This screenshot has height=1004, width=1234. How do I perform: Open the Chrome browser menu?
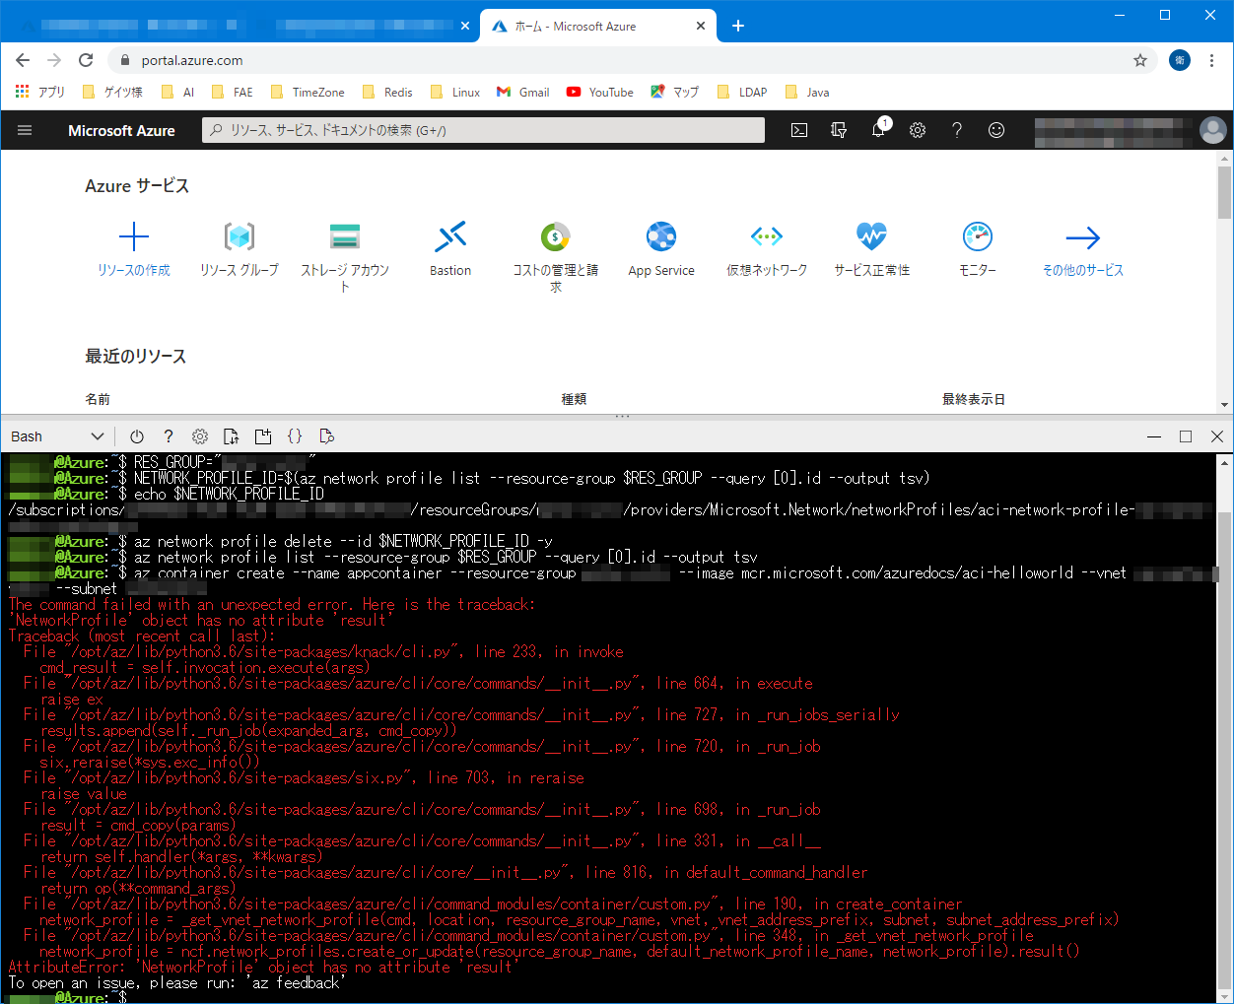point(1211,60)
